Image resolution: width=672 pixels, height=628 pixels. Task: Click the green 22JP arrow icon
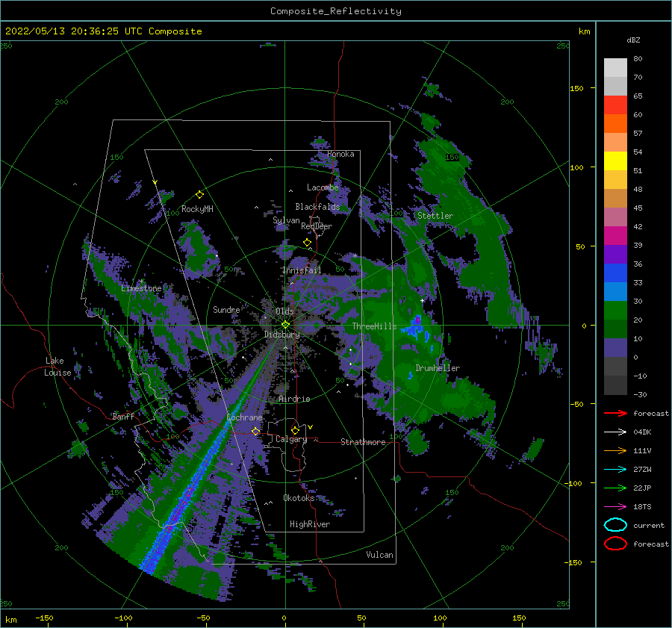coord(615,488)
